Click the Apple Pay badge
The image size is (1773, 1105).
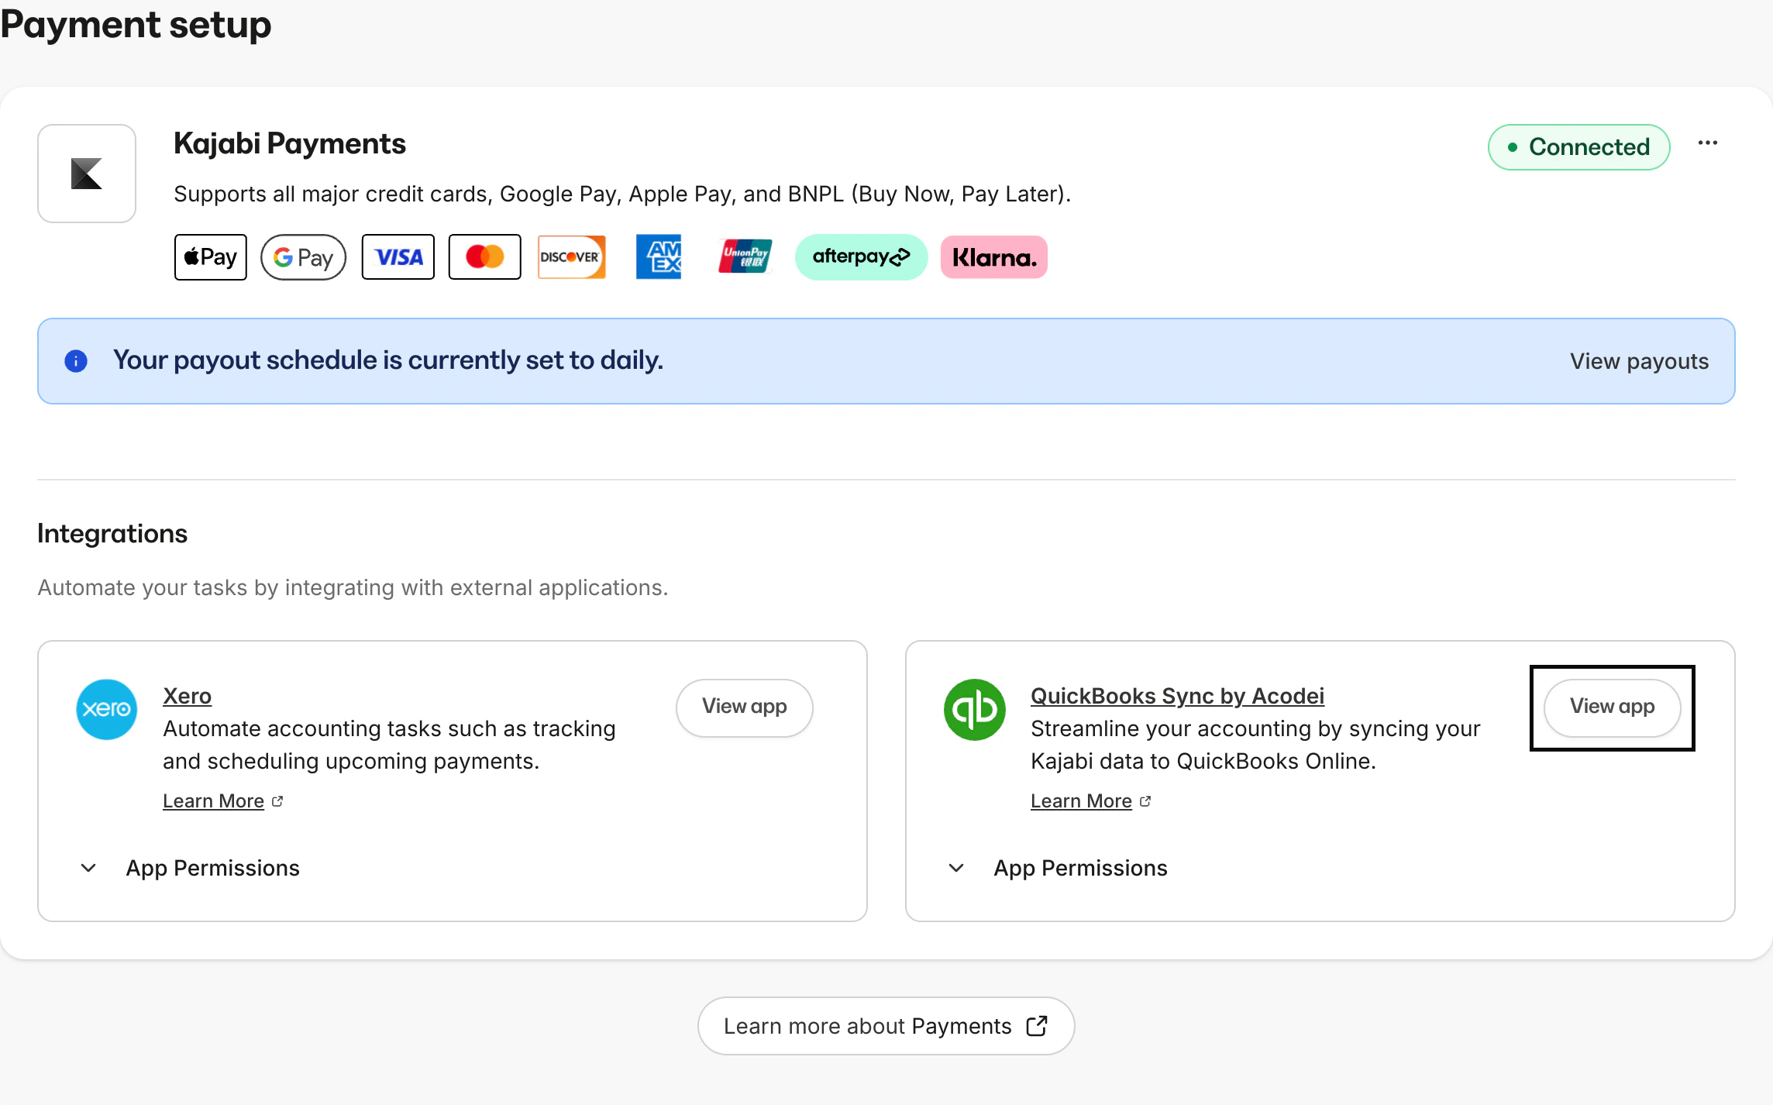pyautogui.click(x=211, y=257)
